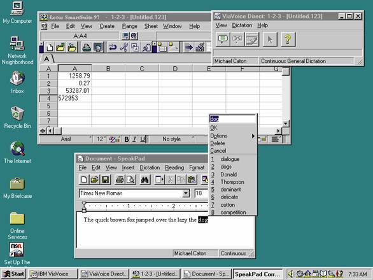The width and height of the screenshot is (373, 280).
Task: Choose Cancel in the correction popup
Action: pos(233,151)
